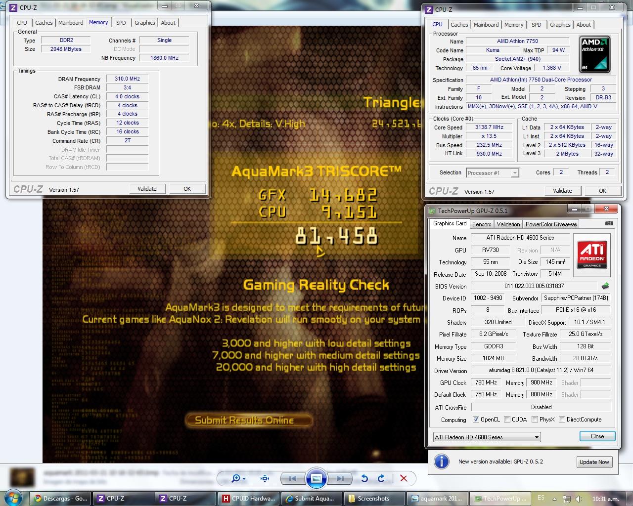Screen dimensions: 633x506
Task: Click the Update Now button
Action: pyautogui.click(x=594, y=462)
